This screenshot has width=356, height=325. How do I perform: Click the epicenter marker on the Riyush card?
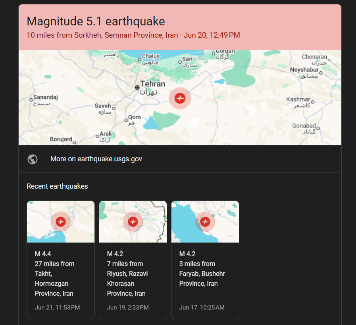(133, 222)
